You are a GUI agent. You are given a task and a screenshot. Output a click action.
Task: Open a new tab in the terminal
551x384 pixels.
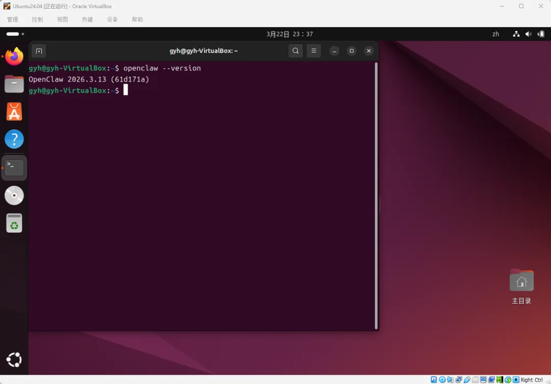click(x=39, y=51)
